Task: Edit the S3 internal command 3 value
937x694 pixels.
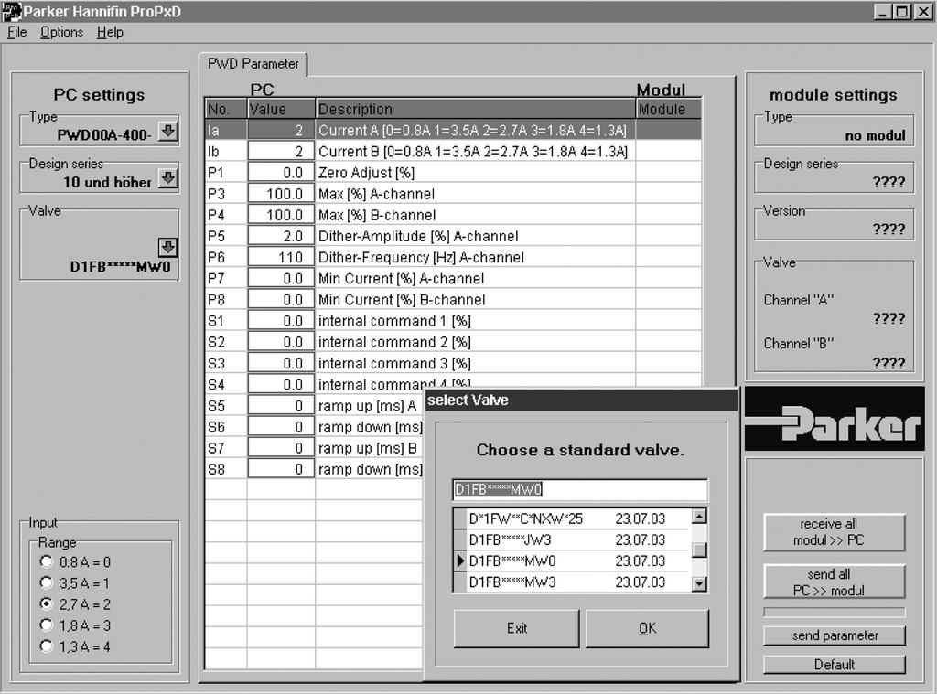Action: 281,363
